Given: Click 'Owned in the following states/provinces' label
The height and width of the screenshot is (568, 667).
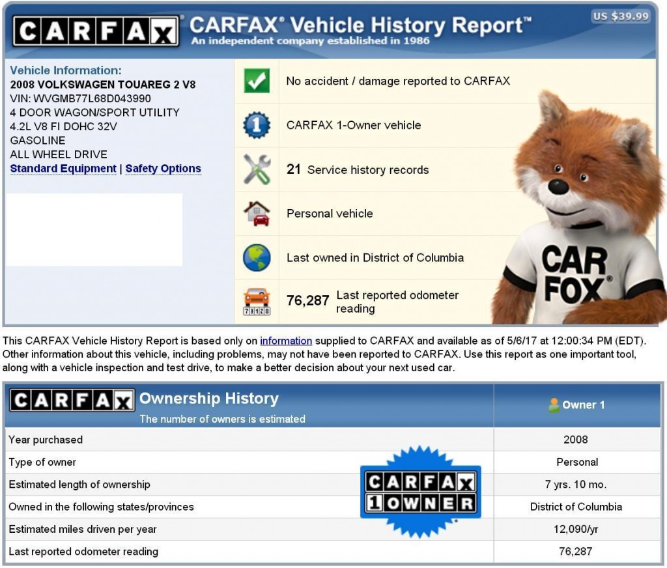Looking at the screenshot, I should 101,507.
